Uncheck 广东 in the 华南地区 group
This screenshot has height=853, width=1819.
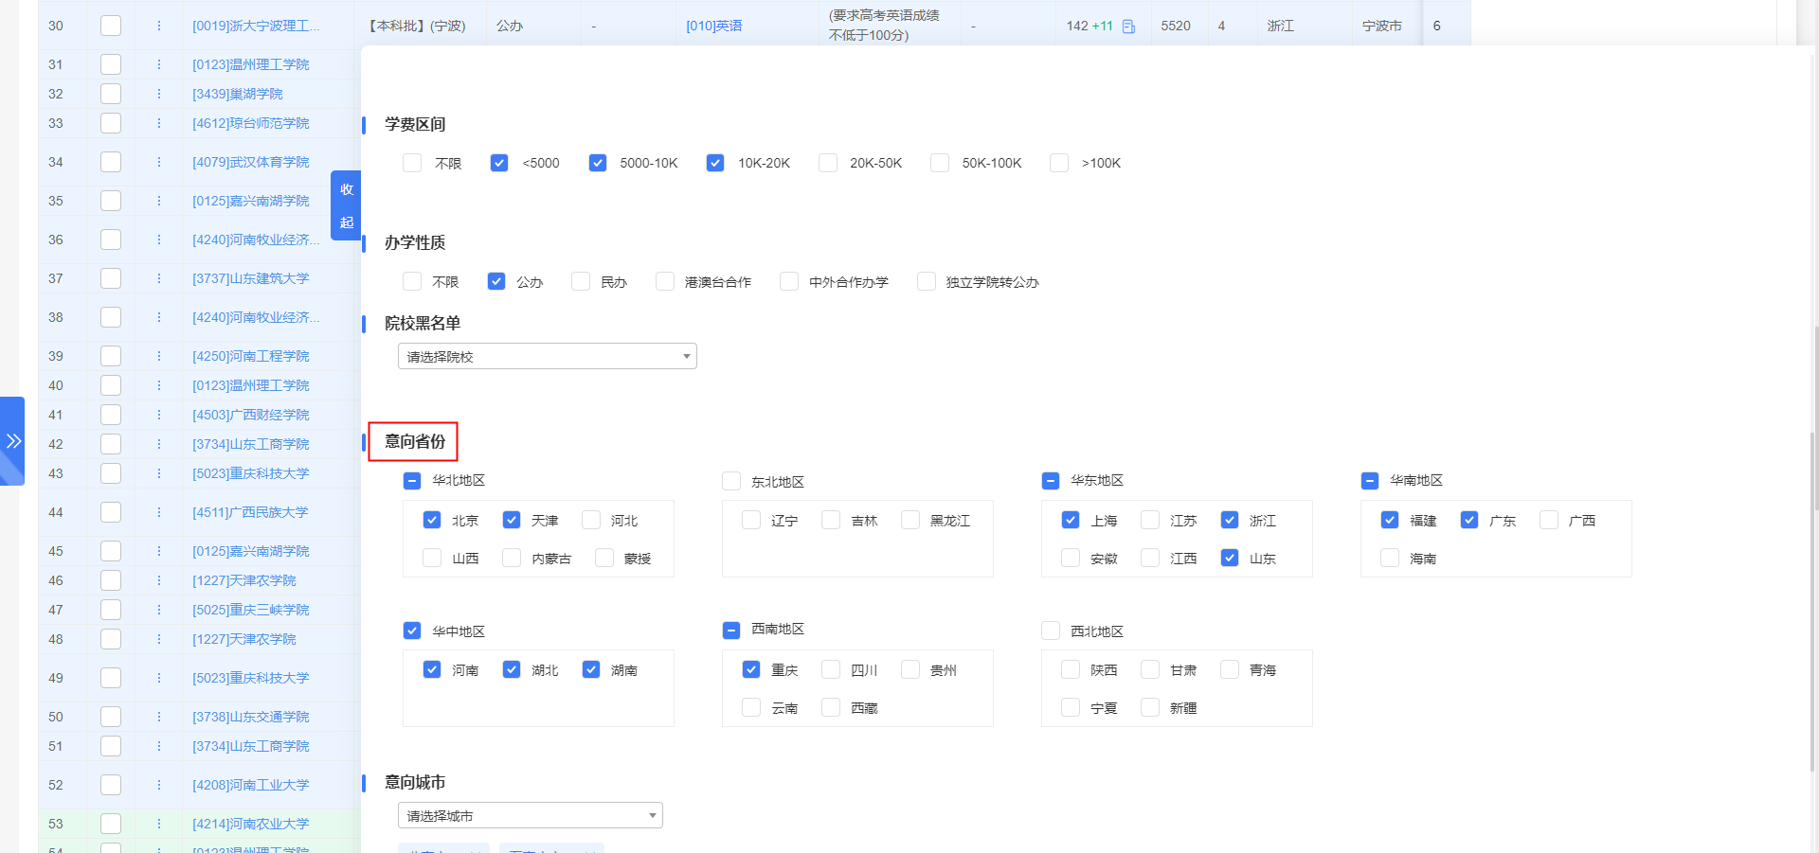point(1469,520)
